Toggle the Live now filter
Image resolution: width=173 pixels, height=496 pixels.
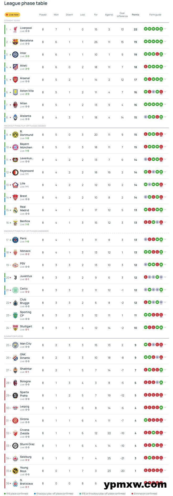pos(12,15)
